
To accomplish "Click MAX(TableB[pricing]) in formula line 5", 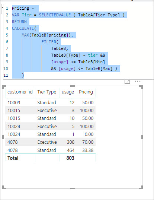I will (x=46, y=35).
